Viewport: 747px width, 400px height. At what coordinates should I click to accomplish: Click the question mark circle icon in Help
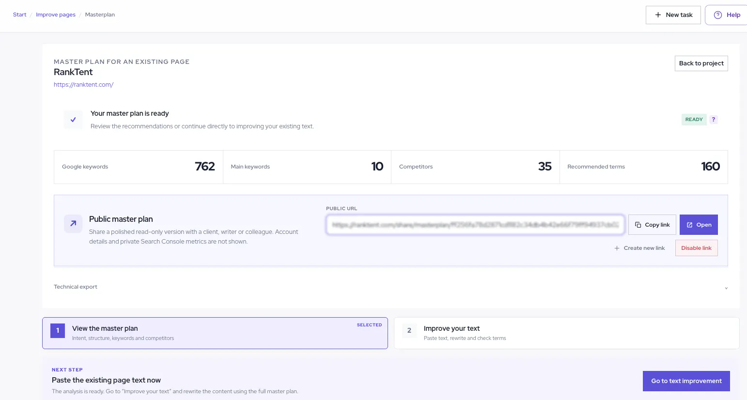(718, 15)
